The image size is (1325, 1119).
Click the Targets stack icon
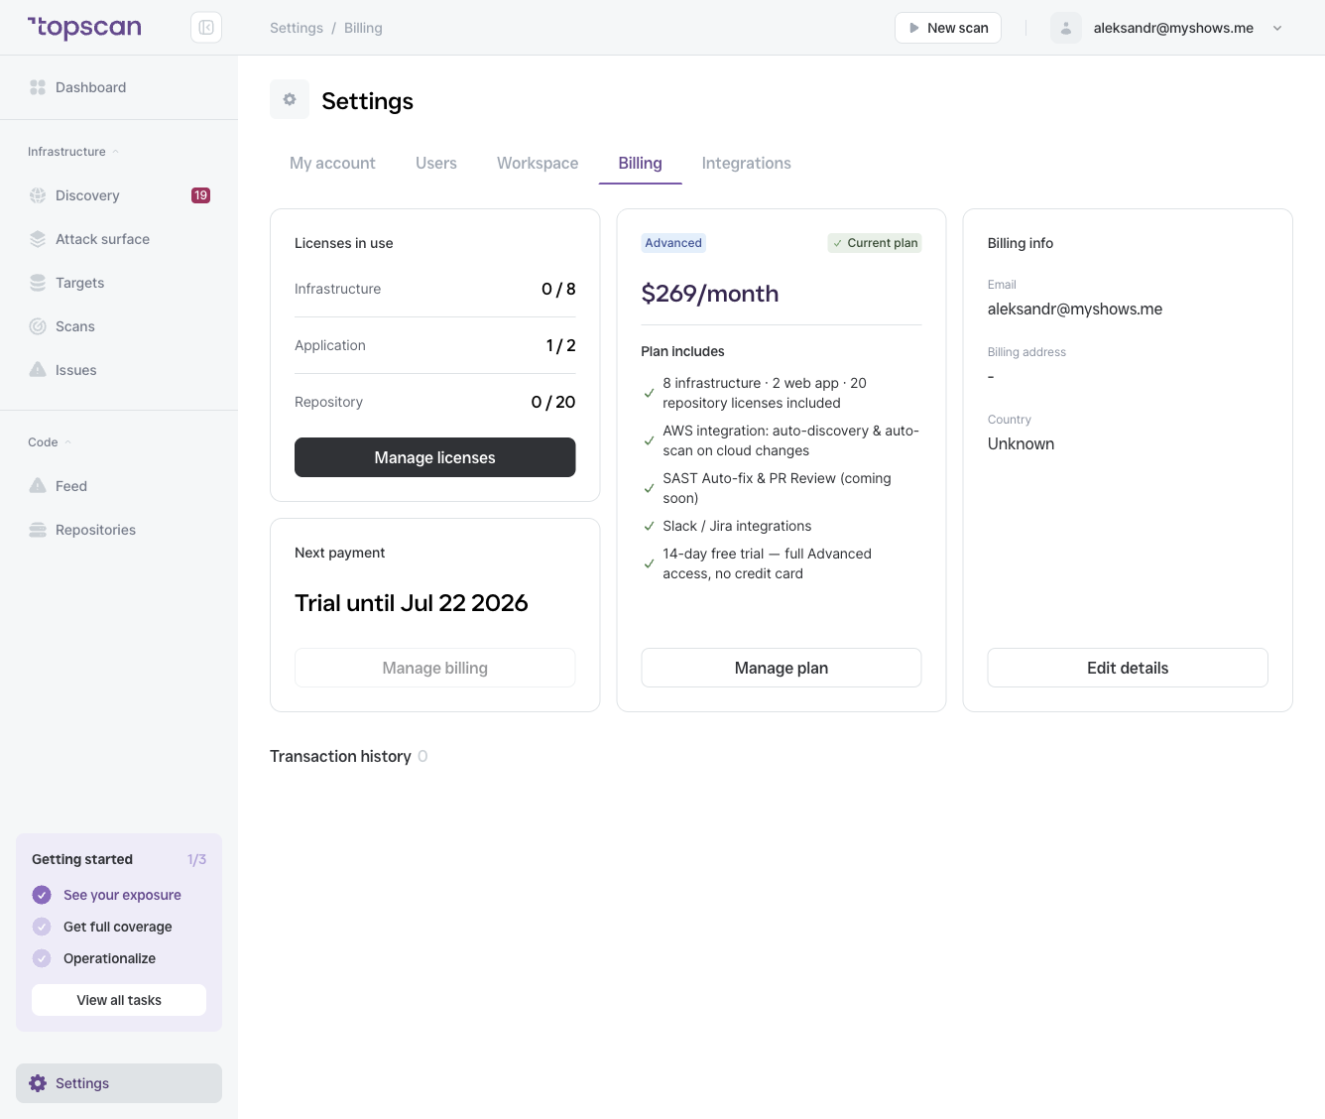point(38,283)
